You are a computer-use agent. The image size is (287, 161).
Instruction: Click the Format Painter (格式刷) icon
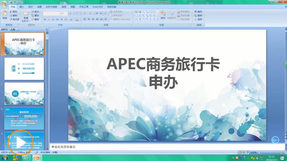coord(14,19)
